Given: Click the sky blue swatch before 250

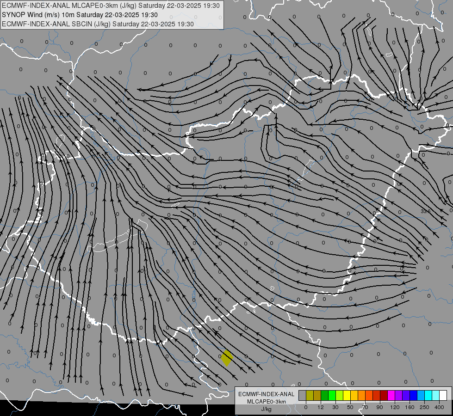Looking at the screenshot, I should point(421,395).
